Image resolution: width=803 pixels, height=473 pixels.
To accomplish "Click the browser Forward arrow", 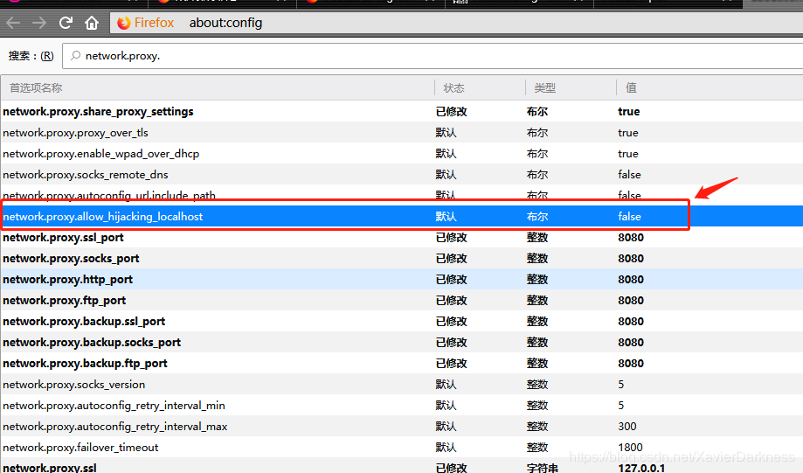I will pos(39,23).
